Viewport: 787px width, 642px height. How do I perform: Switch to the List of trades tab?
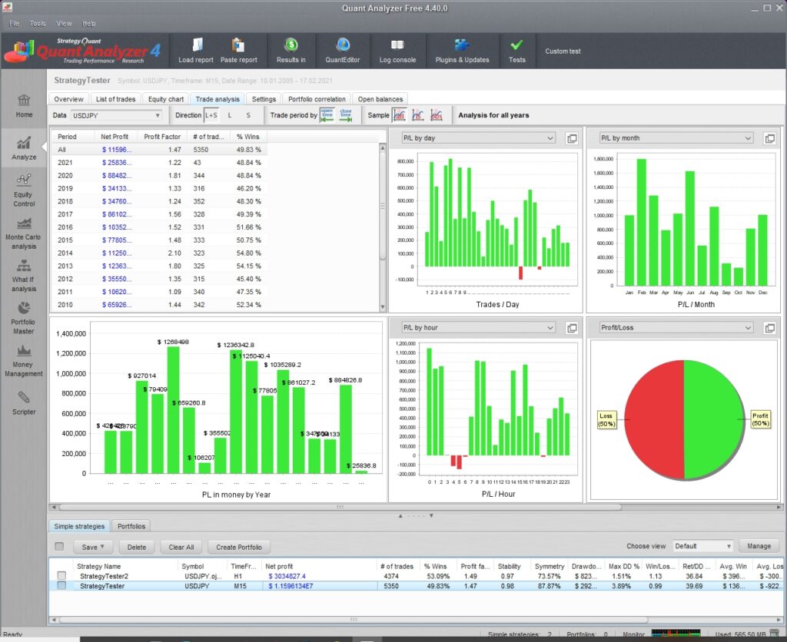pyautogui.click(x=115, y=99)
